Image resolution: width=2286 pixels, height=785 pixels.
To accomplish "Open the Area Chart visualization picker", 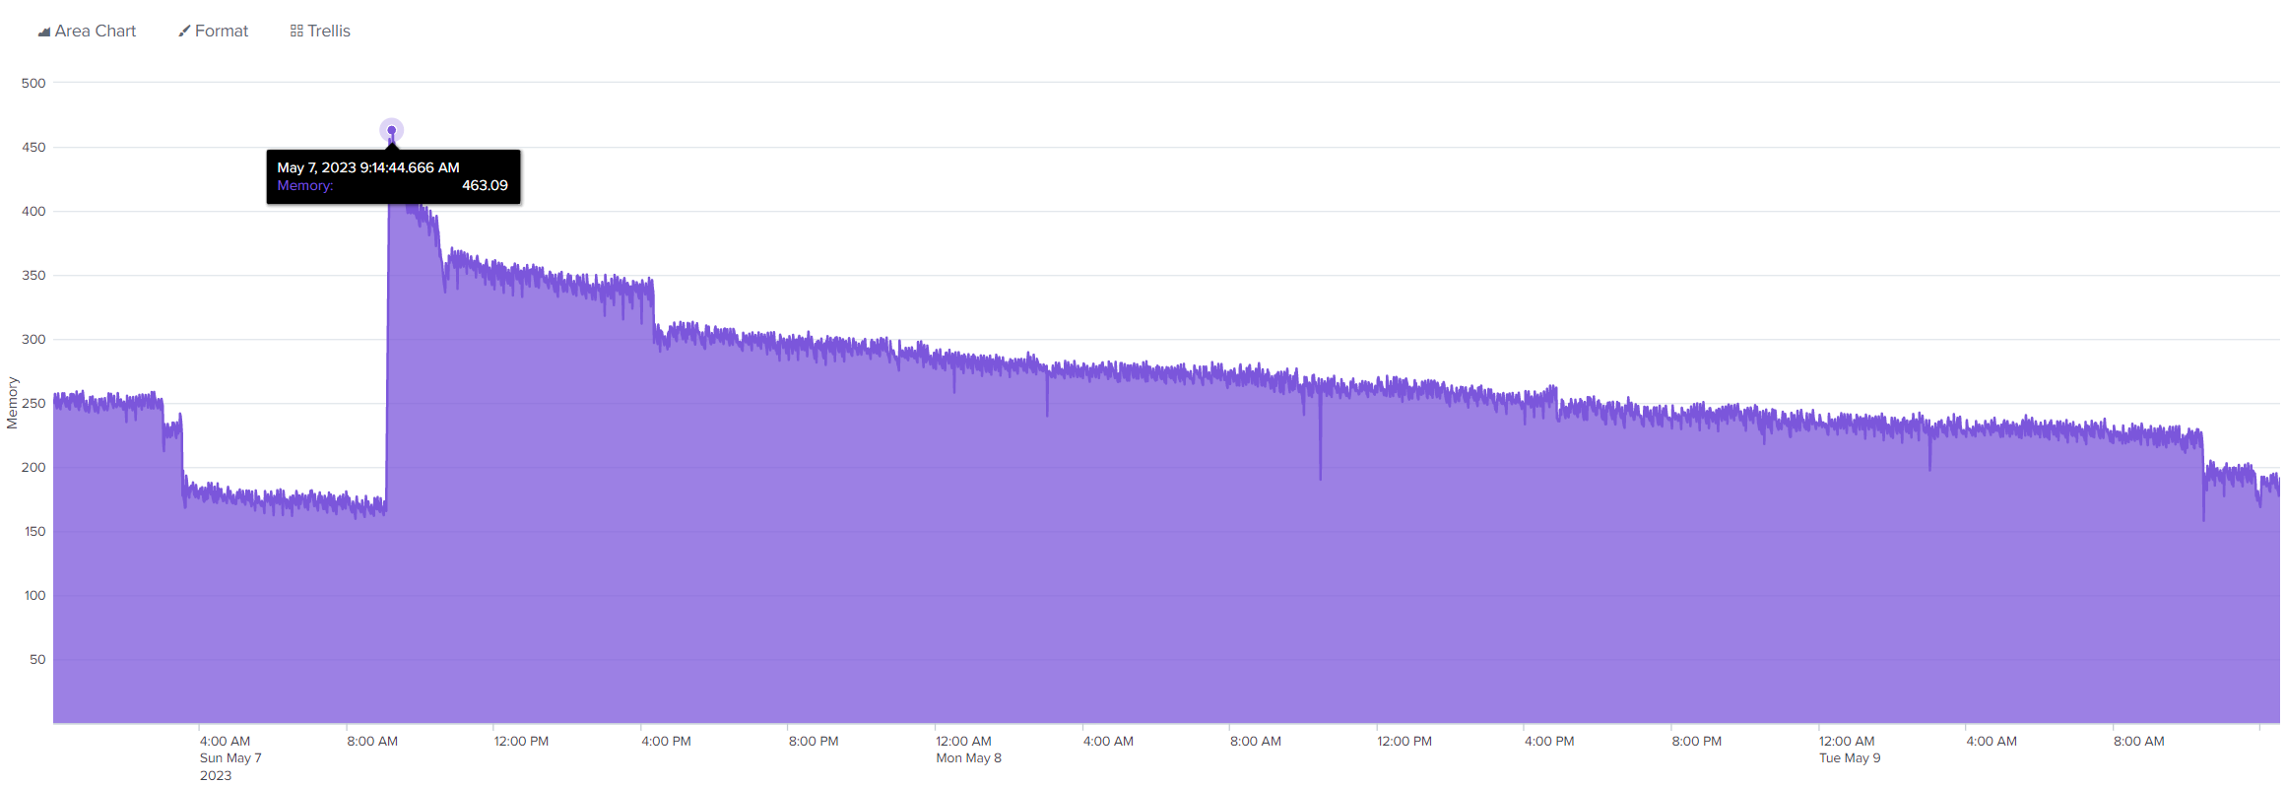I will [x=87, y=32].
